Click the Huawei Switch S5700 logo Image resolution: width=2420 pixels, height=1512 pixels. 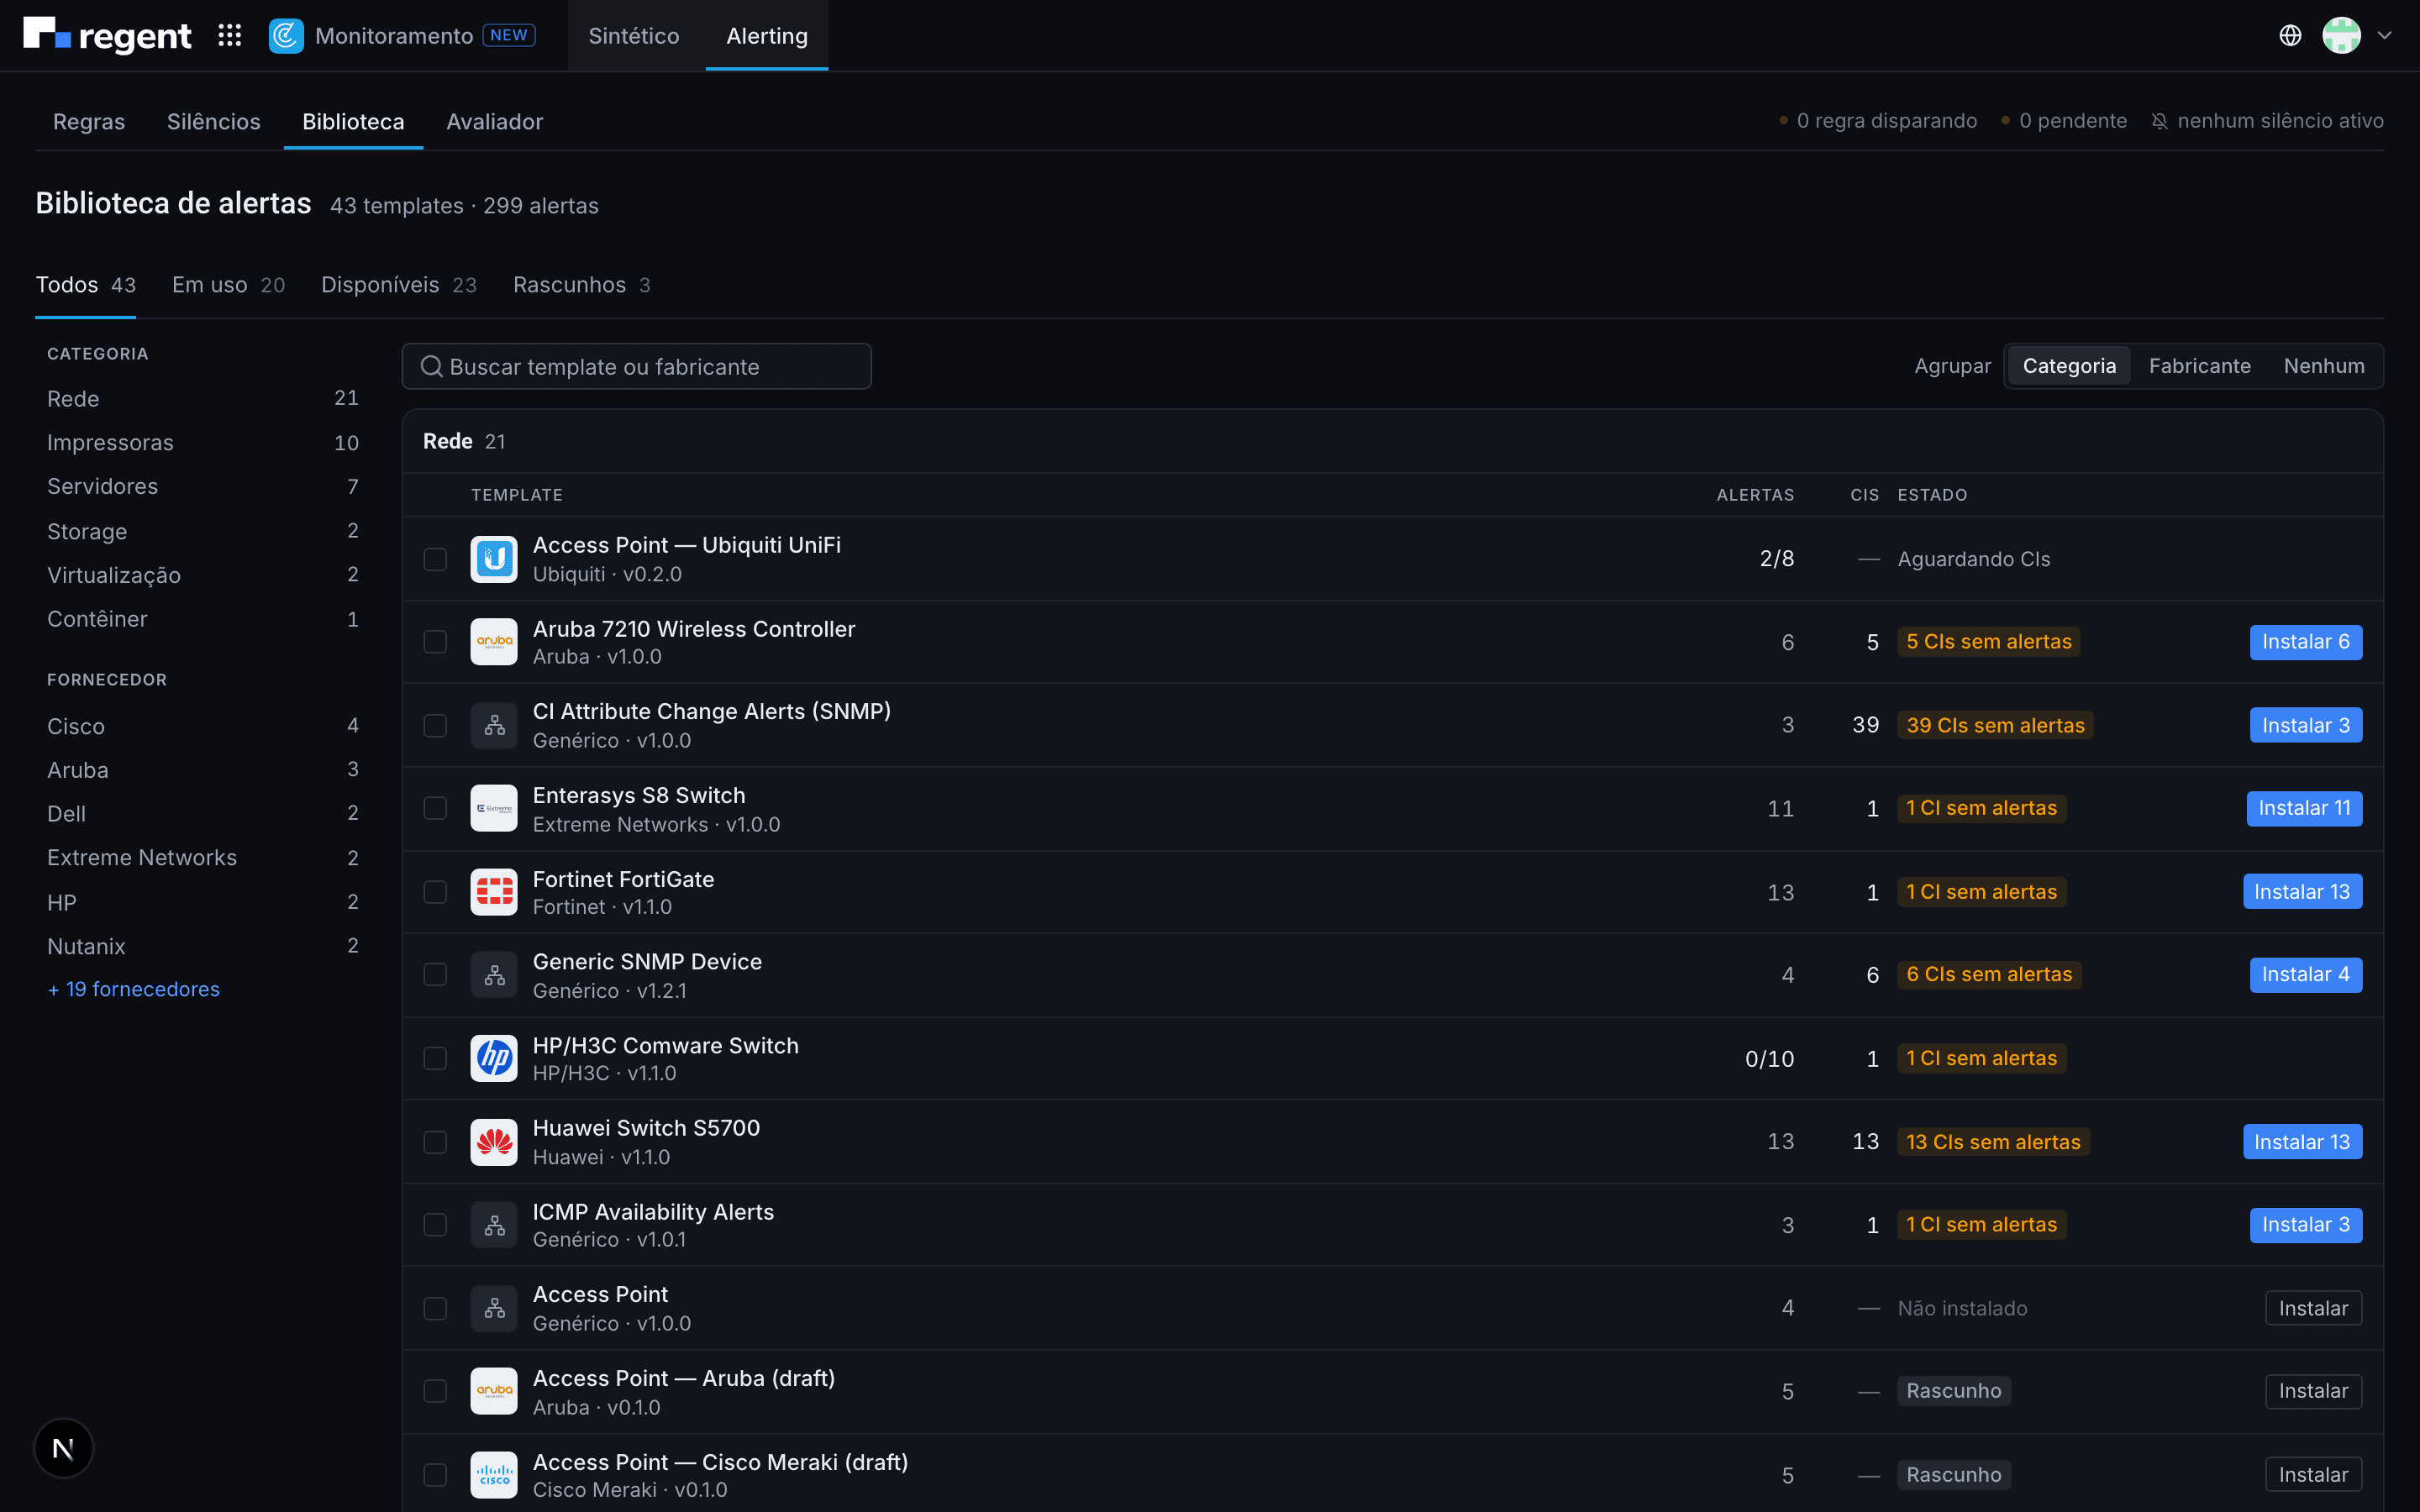[494, 1142]
